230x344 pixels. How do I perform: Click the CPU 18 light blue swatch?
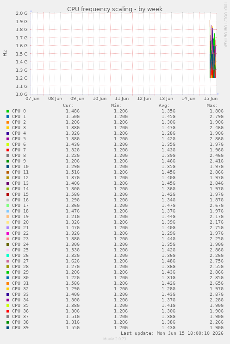pyautogui.click(x=8, y=211)
